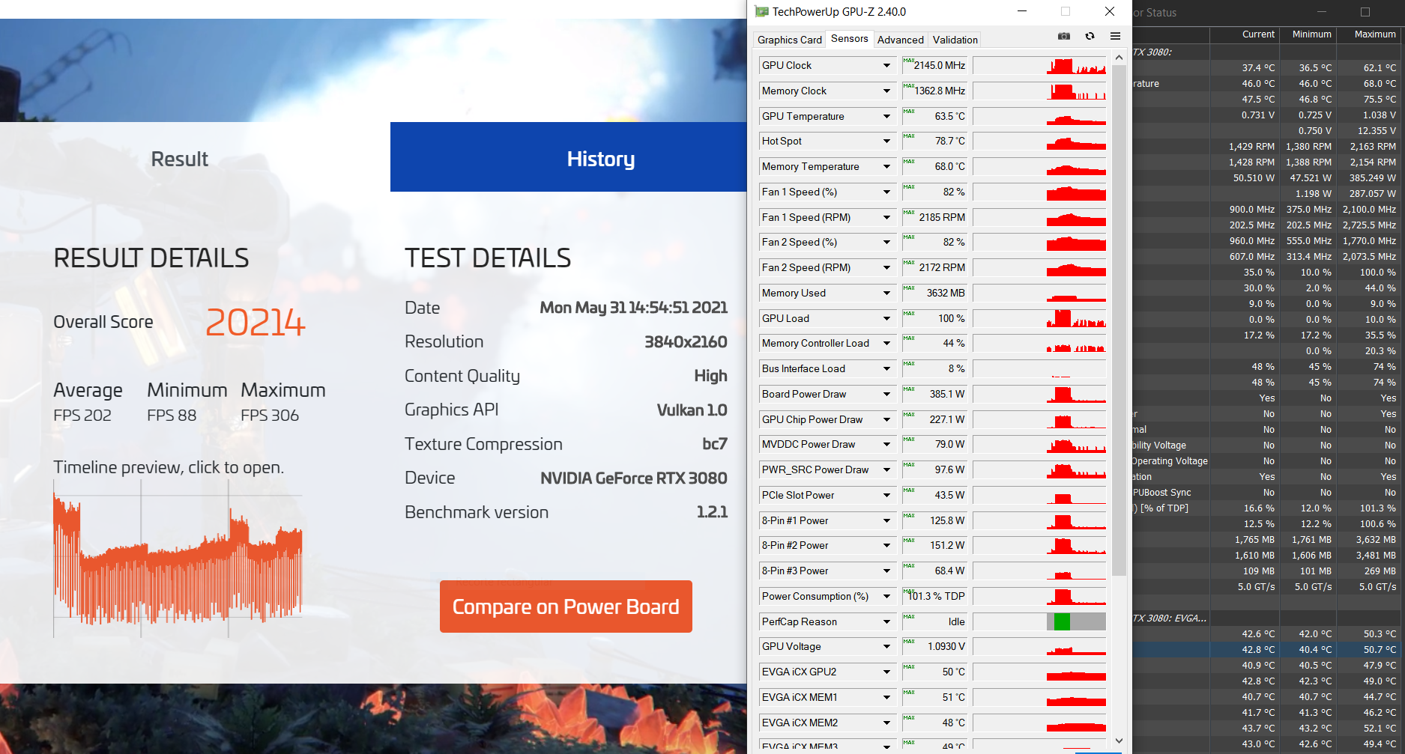Expand the GPU Clock sensor dropdown

point(886,66)
